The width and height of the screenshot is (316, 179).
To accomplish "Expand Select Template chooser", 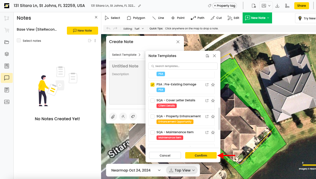I will (x=127, y=55).
